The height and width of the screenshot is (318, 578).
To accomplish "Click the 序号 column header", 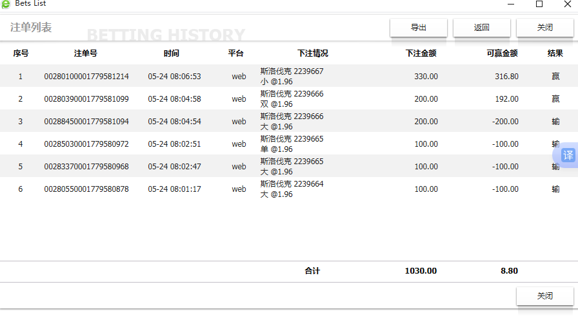I will (x=21, y=53).
